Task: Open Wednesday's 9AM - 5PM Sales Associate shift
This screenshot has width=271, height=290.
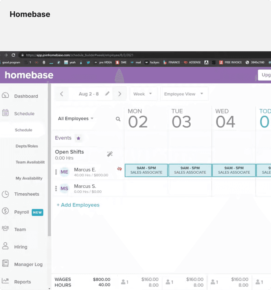Action: click(234, 170)
